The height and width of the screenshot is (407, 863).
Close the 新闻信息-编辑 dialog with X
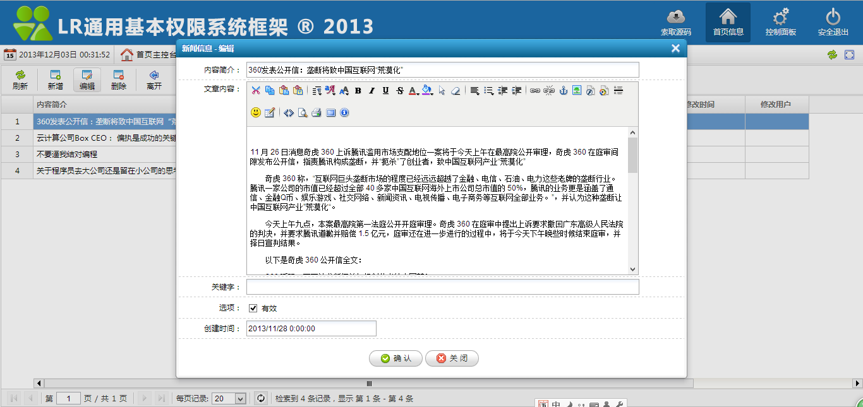(x=675, y=49)
